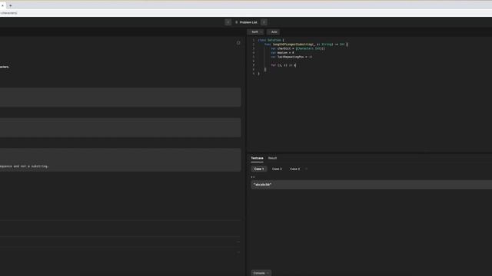Switch to the Testcase tab
The width and height of the screenshot is (492, 276).
pos(257,158)
